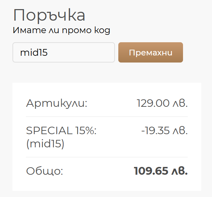Click the (mid15) text below SPECIAL 15%
The height and width of the screenshot is (197, 212).
point(45,144)
